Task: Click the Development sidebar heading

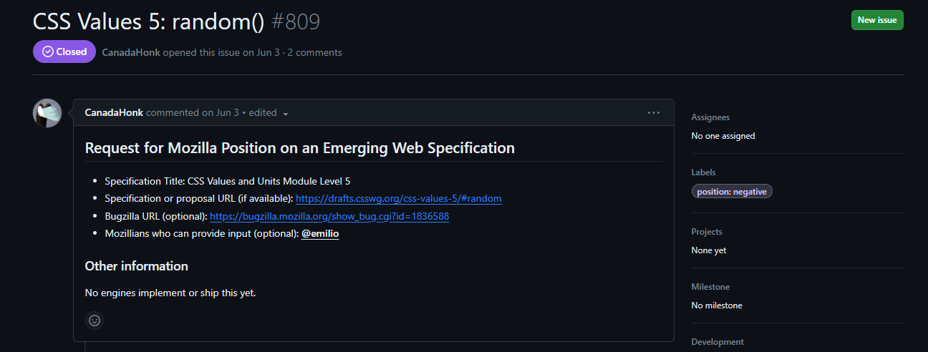Action: click(717, 342)
